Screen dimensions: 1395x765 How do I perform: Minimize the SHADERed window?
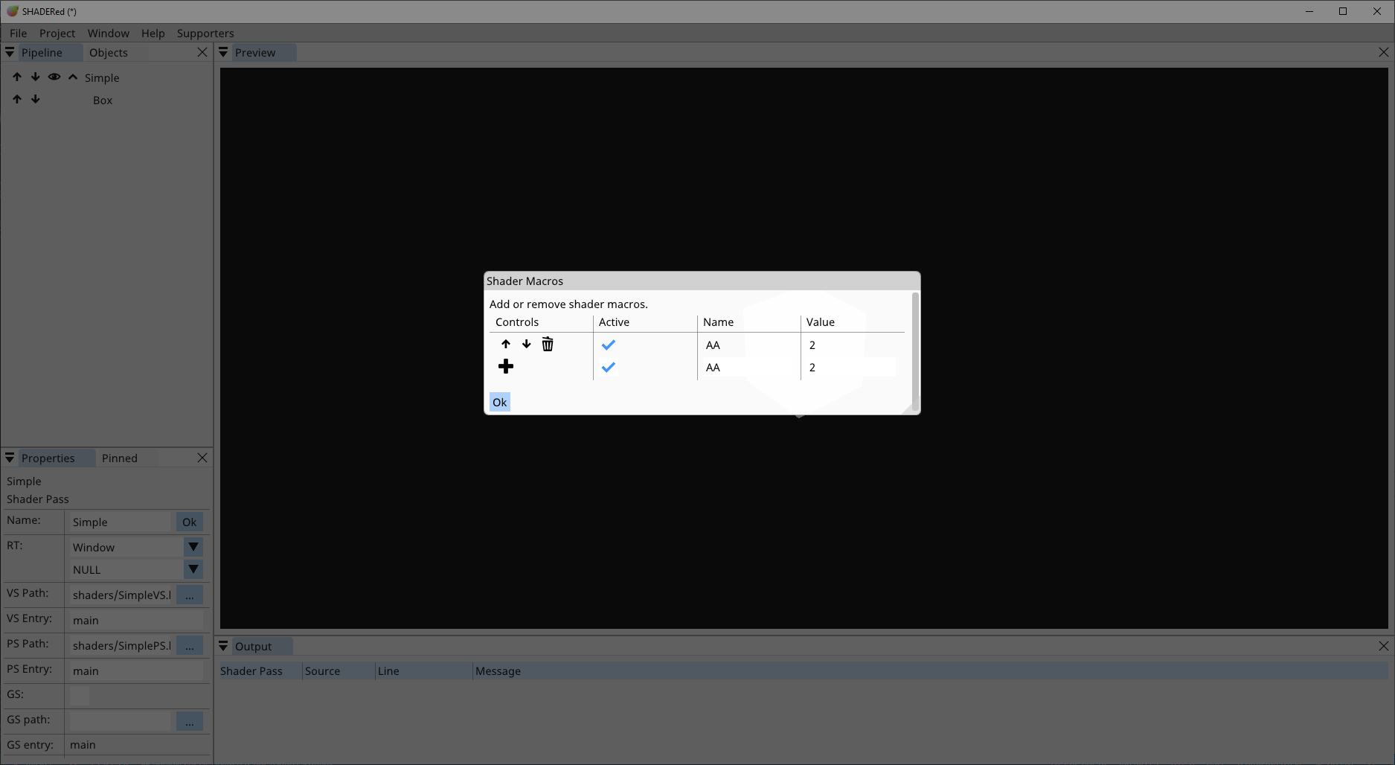1309,11
